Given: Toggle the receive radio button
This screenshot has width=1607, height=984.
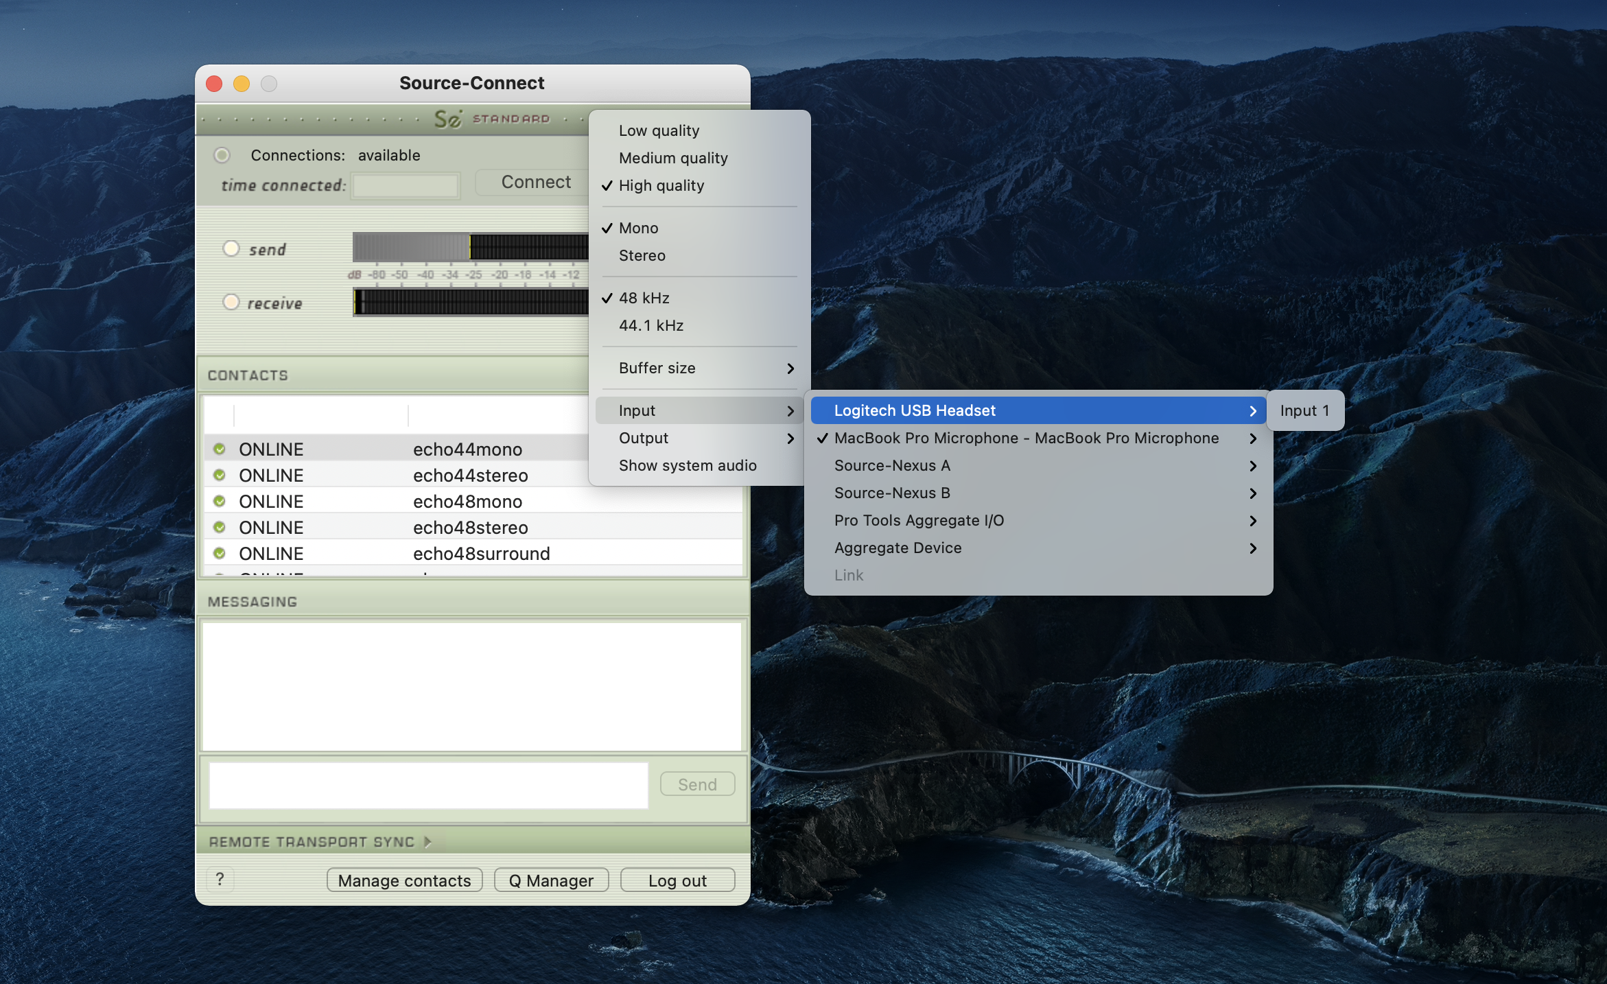Looking at the screenshot, I should pyautogui.click(x=231, y=302).
